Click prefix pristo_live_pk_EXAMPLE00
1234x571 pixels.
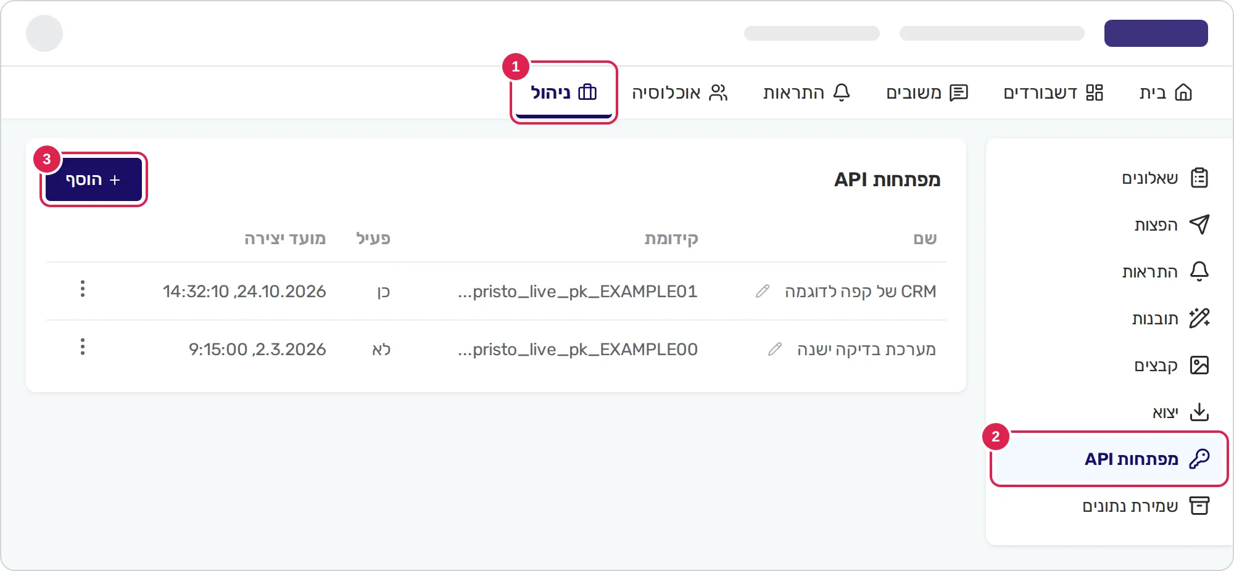[578, 349]
